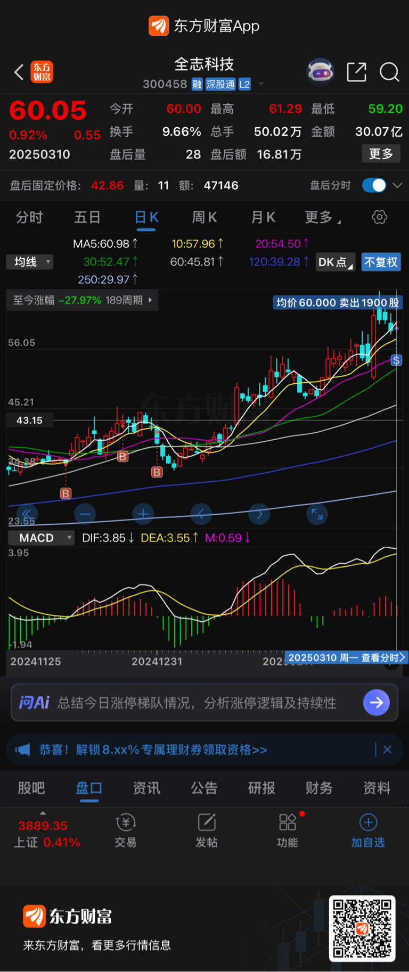Open the 公告 tab
The width and height of the screenshot is (409, 972).
204,788
